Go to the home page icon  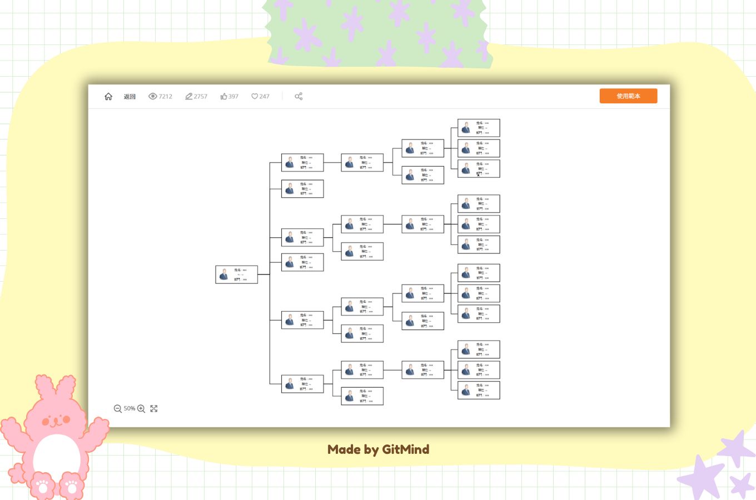click(108, 96)
